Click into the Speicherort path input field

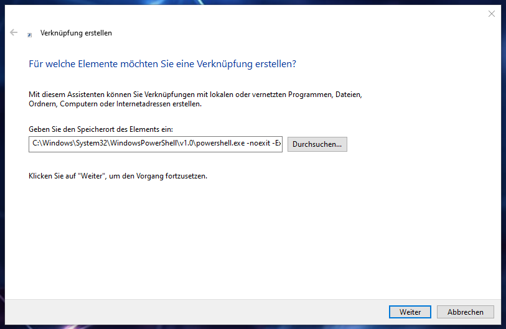click(x=156, y=144)
